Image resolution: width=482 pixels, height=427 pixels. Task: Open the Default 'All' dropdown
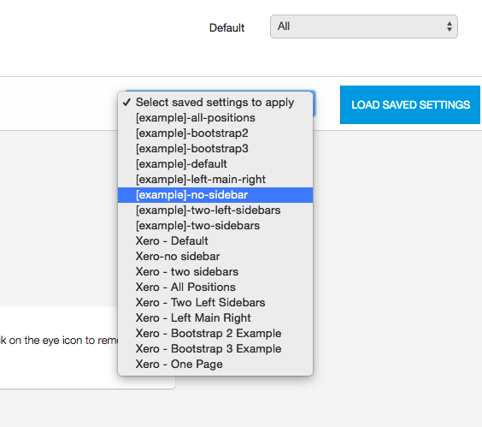pos(364,27)
